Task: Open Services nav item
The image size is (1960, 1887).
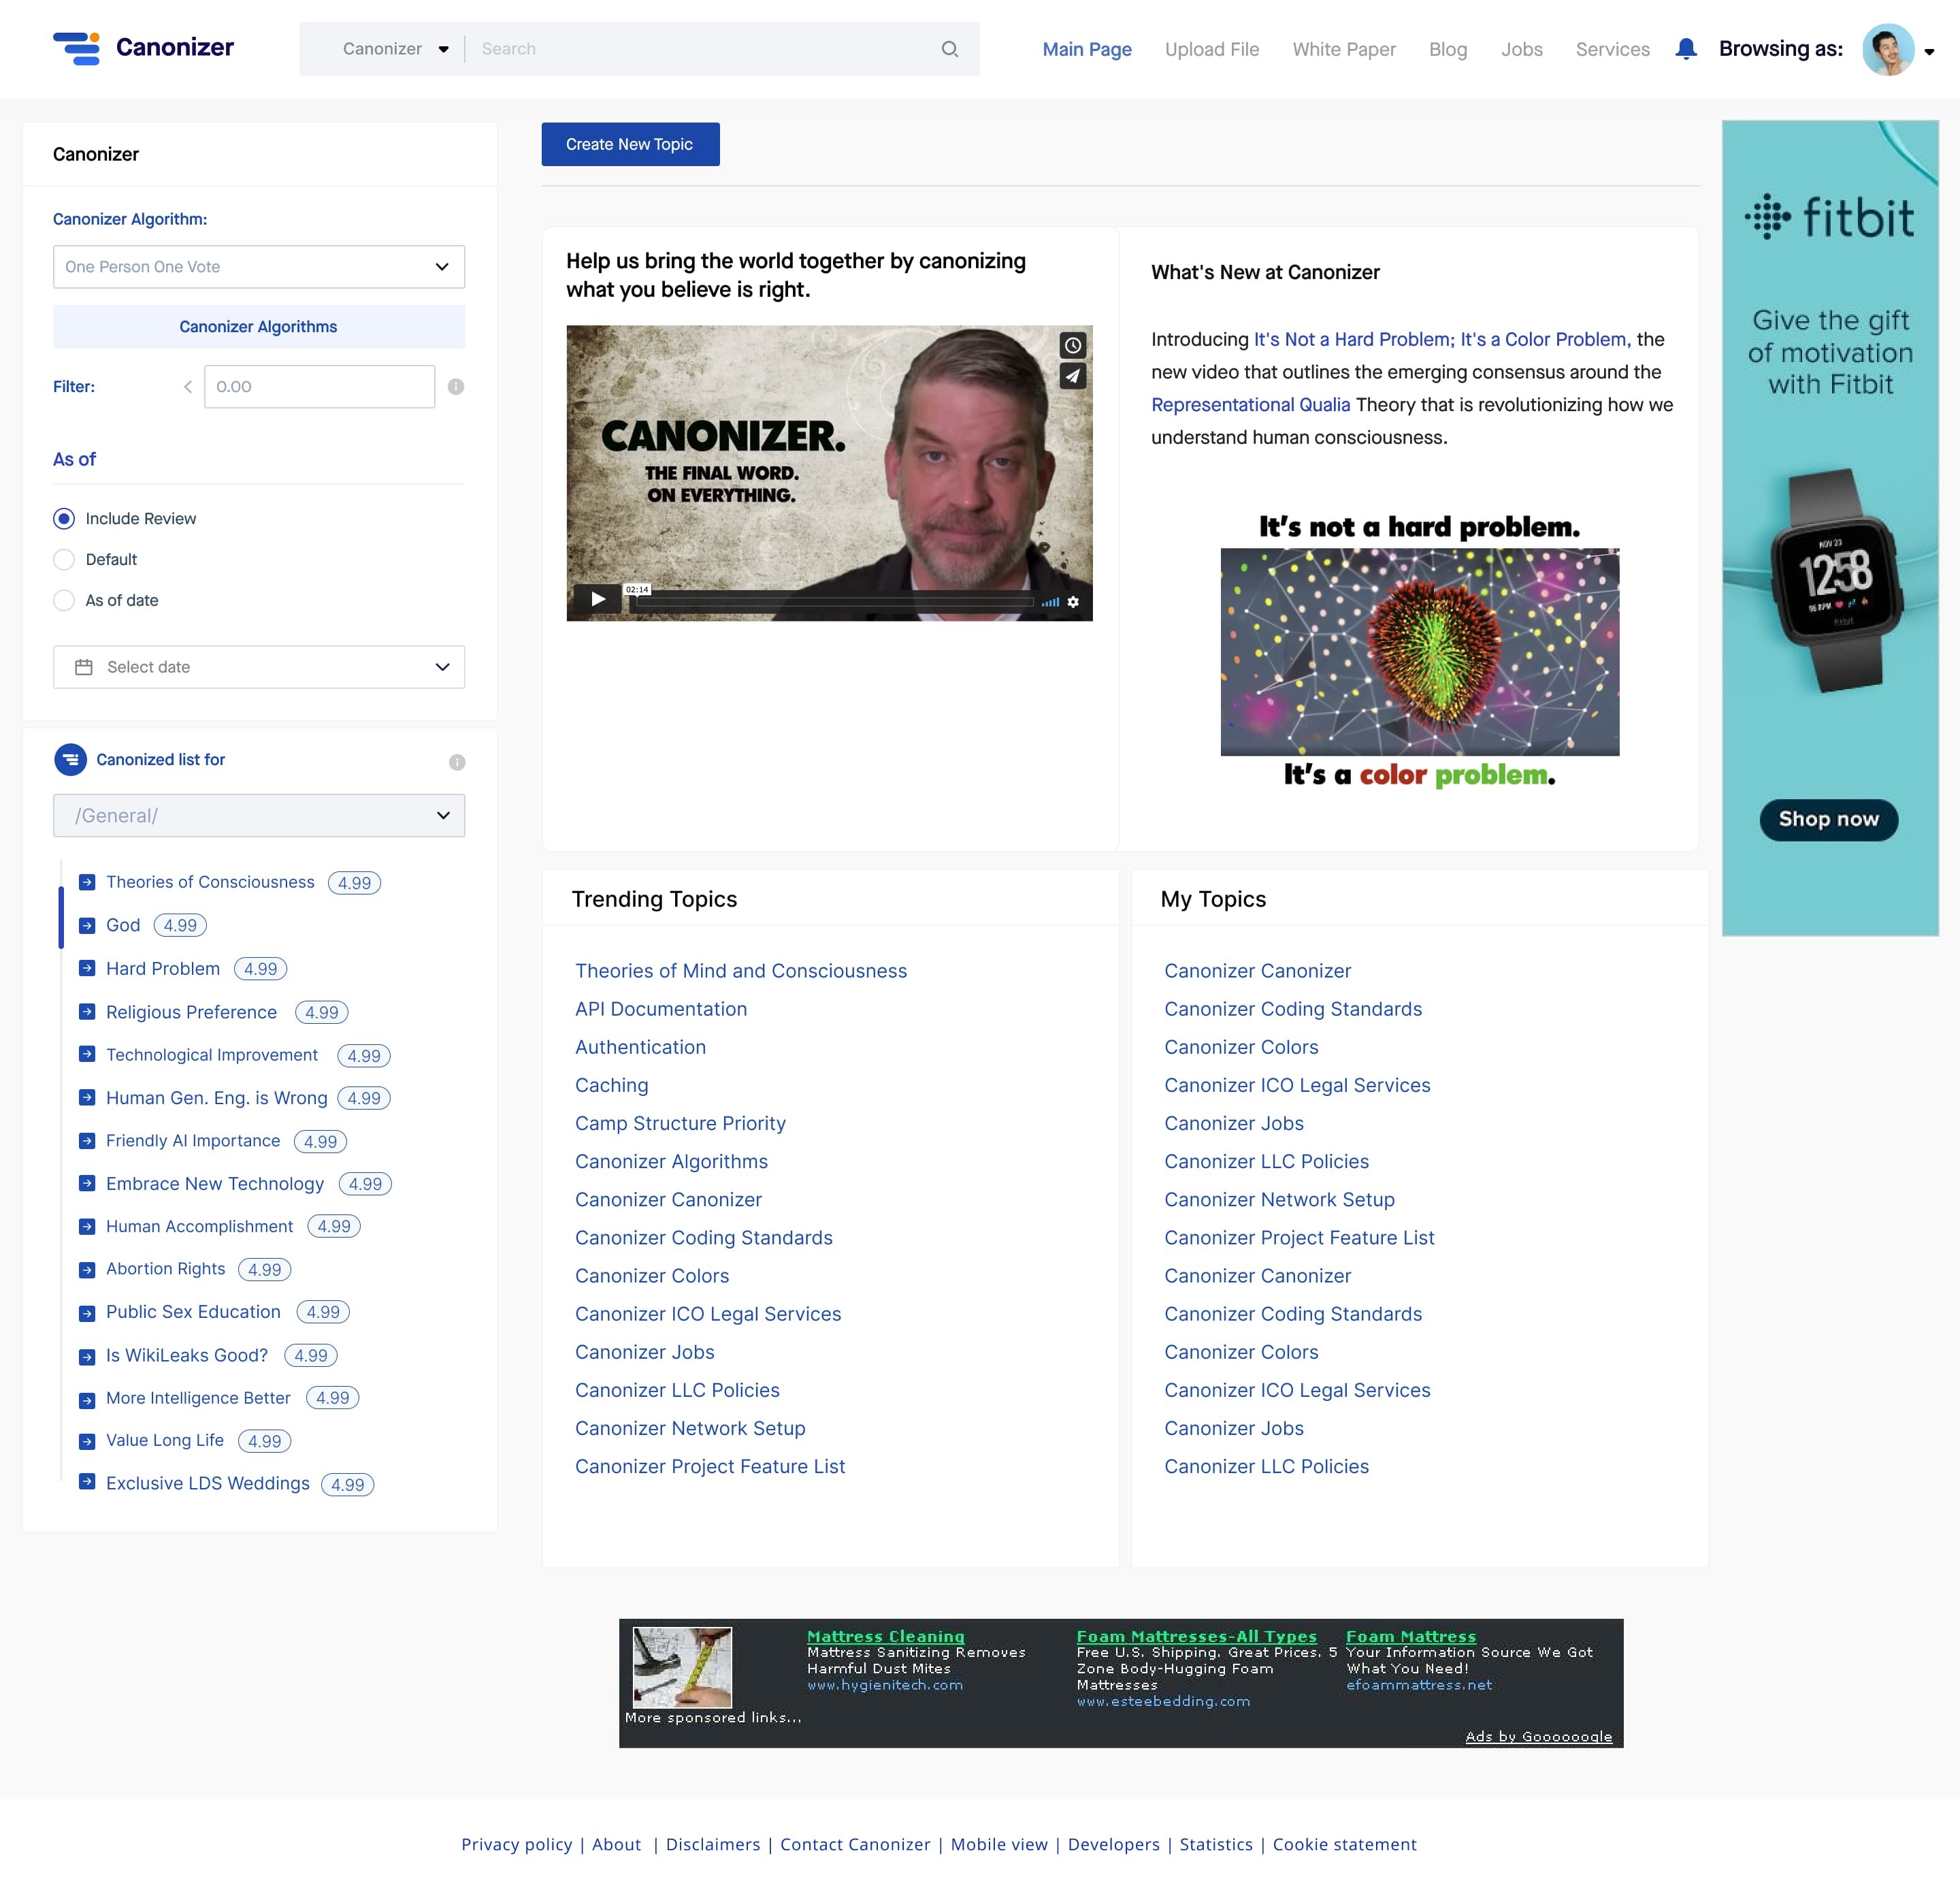Action: 1612,49
